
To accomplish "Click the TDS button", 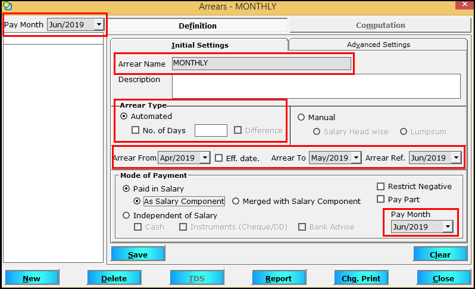I will 196,277.
